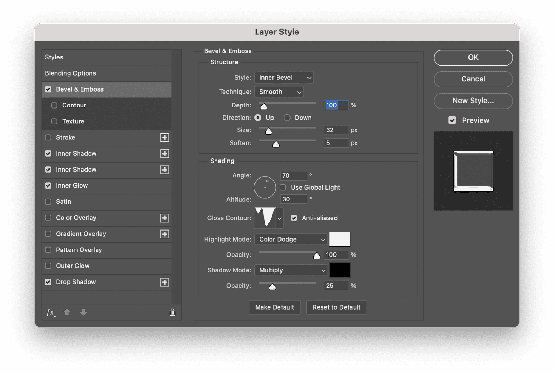Create a preset with New Style button
Image resolution: width=554 pixels, height=373 pixels.
(x=473, y=101)
